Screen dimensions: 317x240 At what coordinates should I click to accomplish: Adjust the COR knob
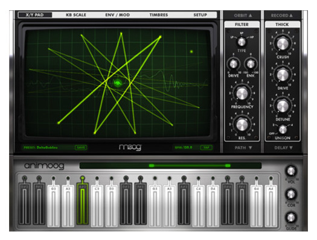click(x=291, y=194)
